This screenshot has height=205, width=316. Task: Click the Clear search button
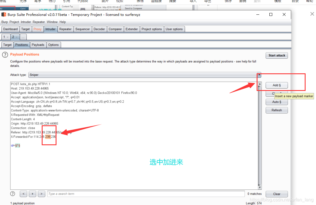pos(277,194)
